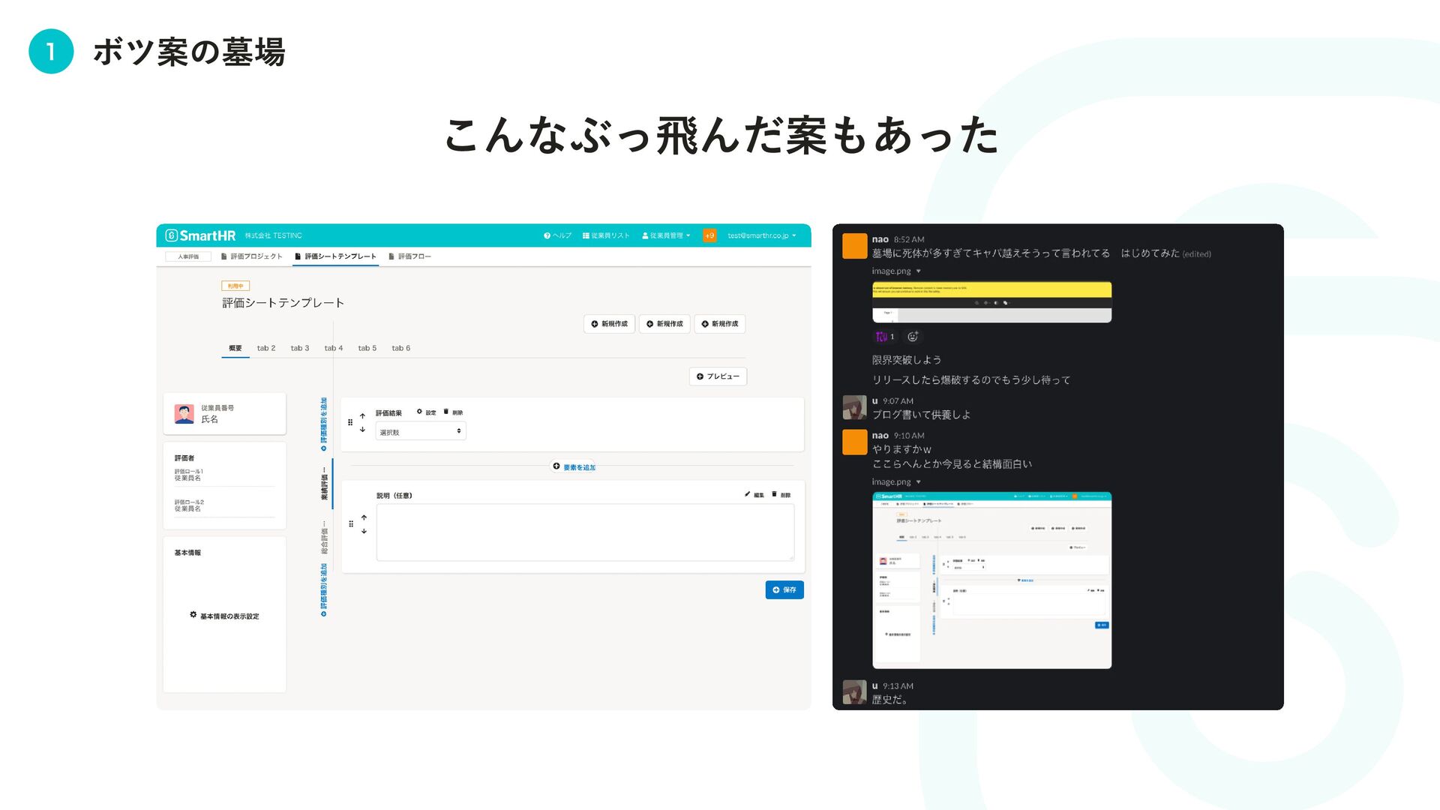Expand the first image.png attachment caret
The image size is (1440, 810).
[918, 271]
